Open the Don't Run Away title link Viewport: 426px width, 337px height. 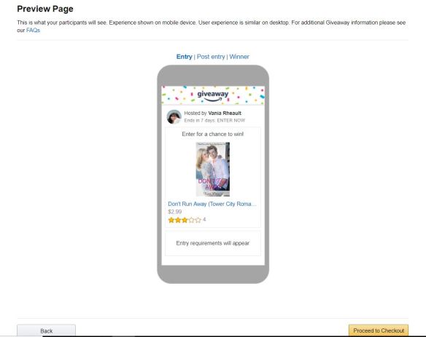pos(212,204)
